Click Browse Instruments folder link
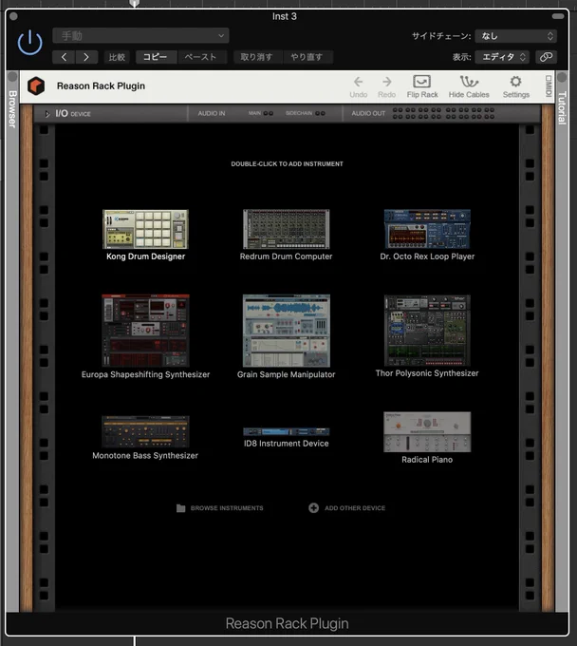577x646 pixels. pyautogui.click(x=220, y=508)
